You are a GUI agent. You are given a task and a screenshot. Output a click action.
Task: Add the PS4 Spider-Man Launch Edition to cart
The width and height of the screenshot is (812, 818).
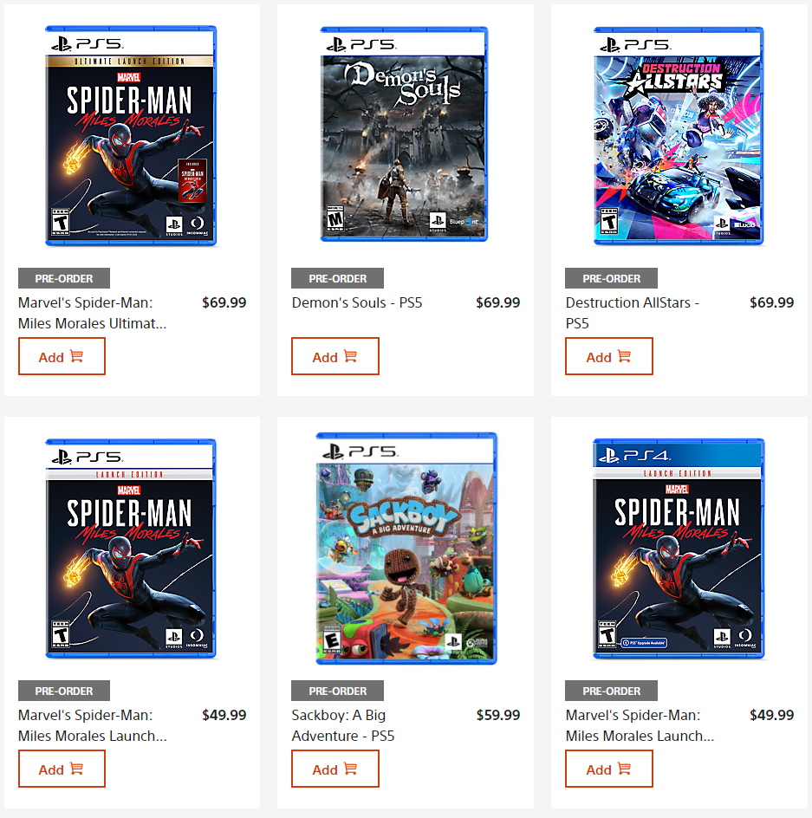click(608, 769)
